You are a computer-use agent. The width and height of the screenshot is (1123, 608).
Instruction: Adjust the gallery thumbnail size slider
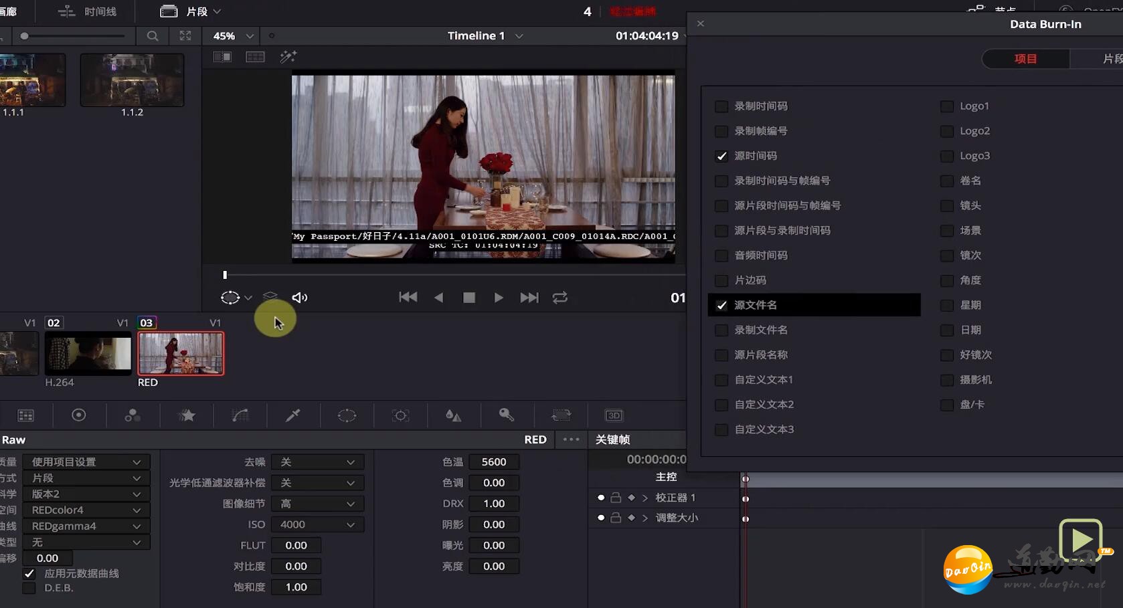click(25, 36)
